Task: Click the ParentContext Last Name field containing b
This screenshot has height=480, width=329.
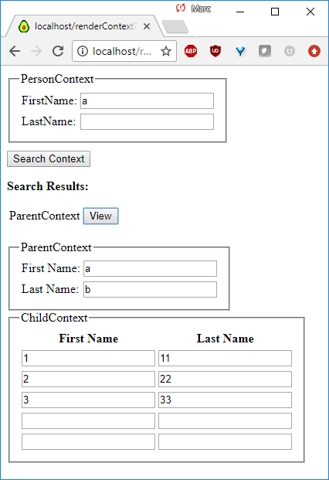Action: point(150,290)
